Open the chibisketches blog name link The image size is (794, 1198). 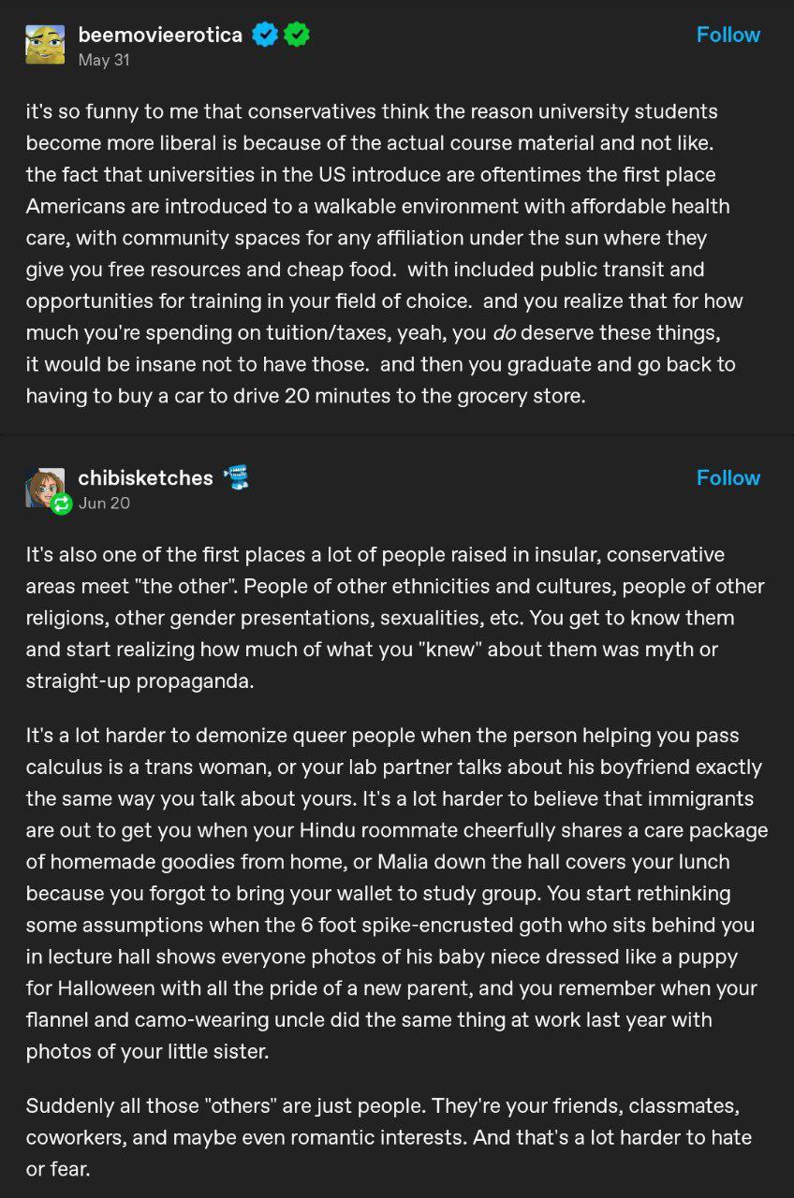145,477
